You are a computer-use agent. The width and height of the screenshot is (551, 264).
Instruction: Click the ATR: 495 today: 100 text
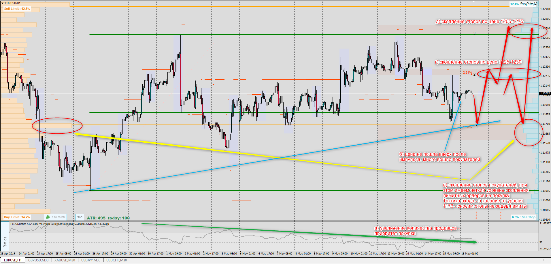pos(108,218)
